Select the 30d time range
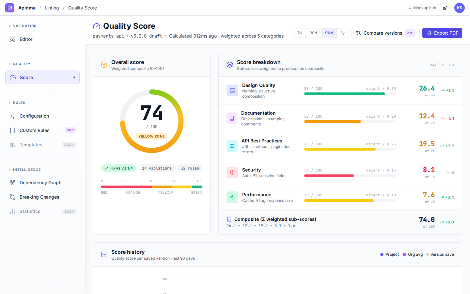The image size is (470, 294). pyautogui.click(x=313, y=33)
